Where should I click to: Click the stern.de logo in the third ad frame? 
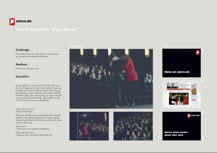194,116
